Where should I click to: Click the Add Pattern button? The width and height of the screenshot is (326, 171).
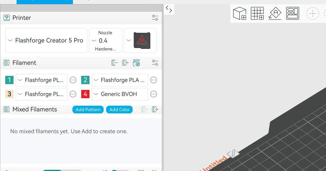point(88,109)
